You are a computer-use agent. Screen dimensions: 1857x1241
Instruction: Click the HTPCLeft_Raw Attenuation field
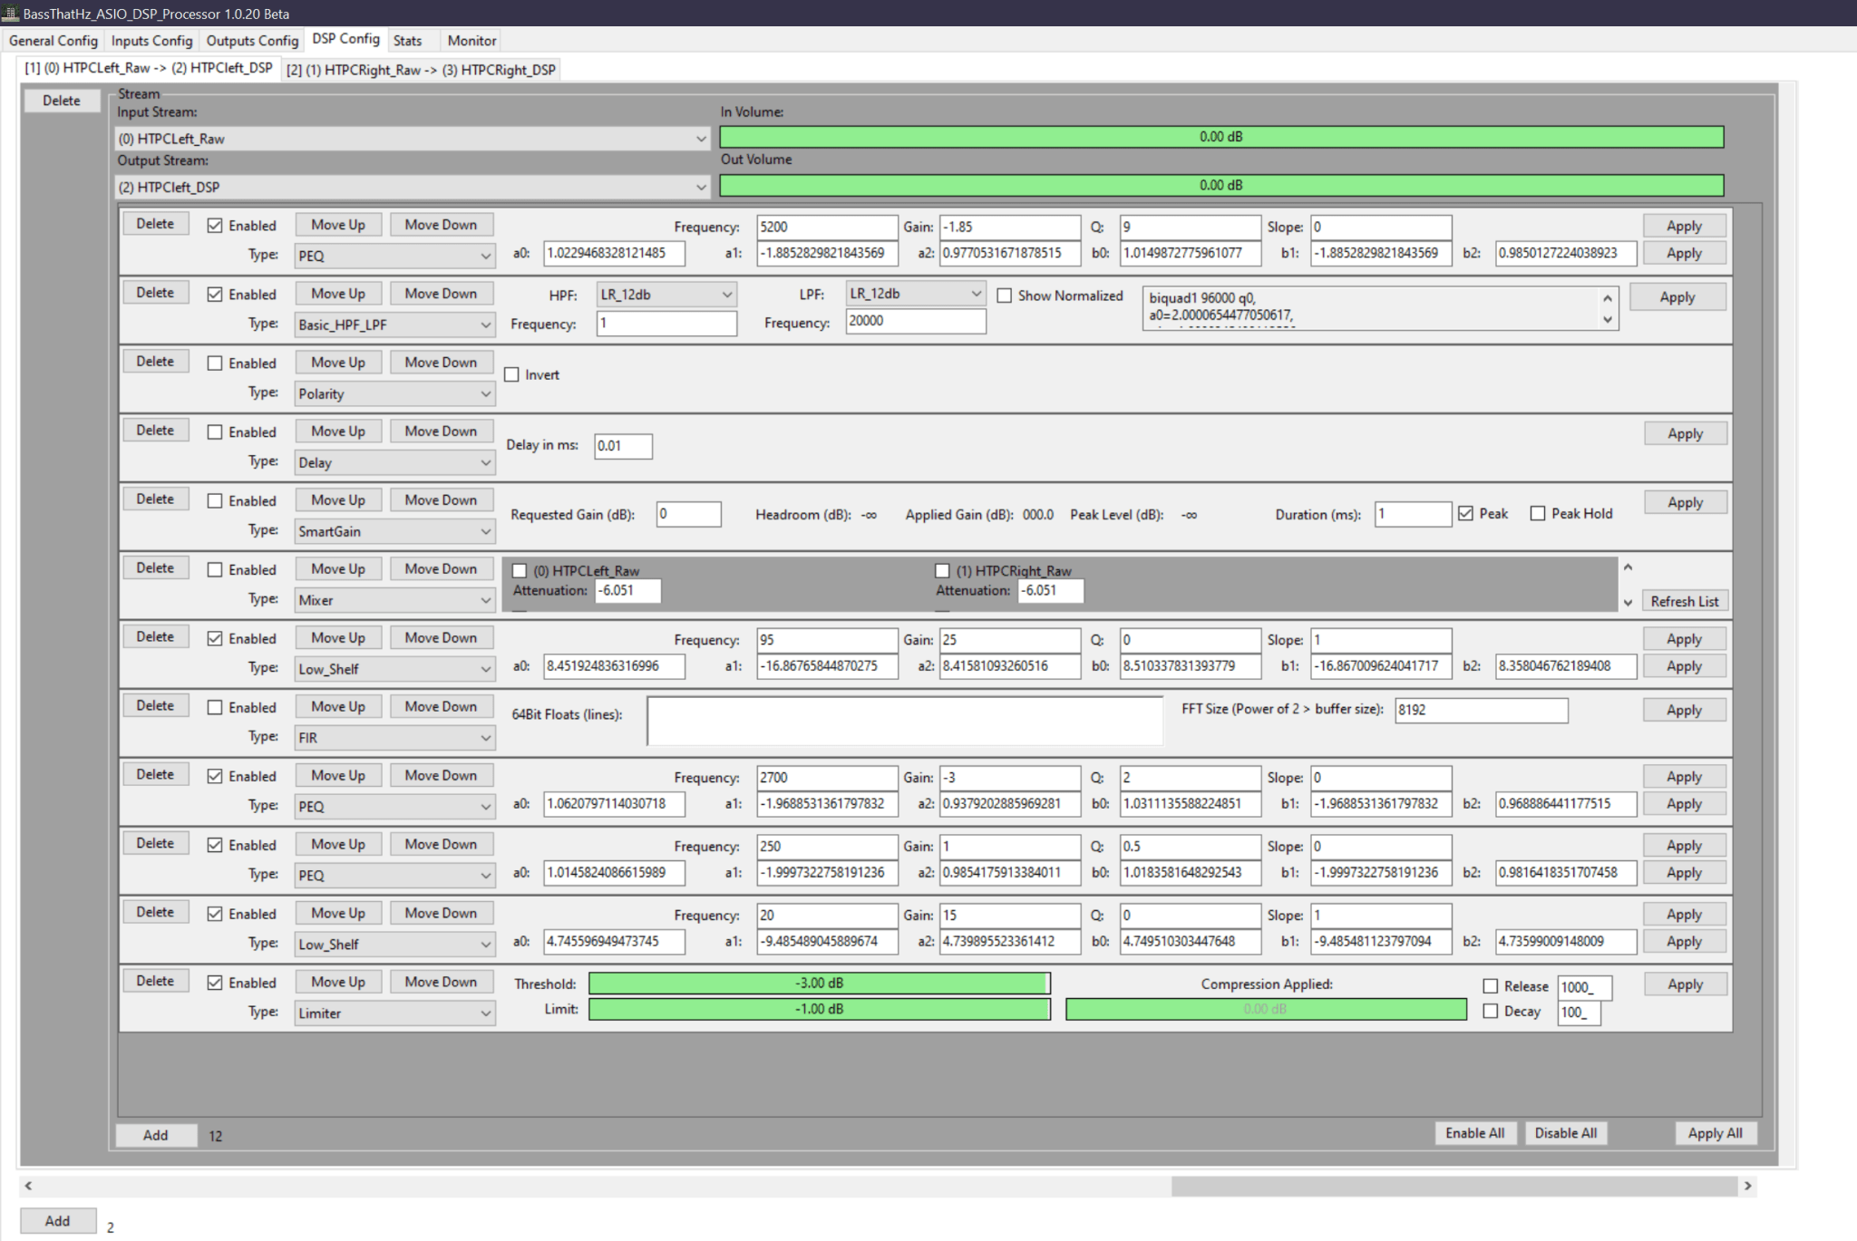click(x=628, y=590)
